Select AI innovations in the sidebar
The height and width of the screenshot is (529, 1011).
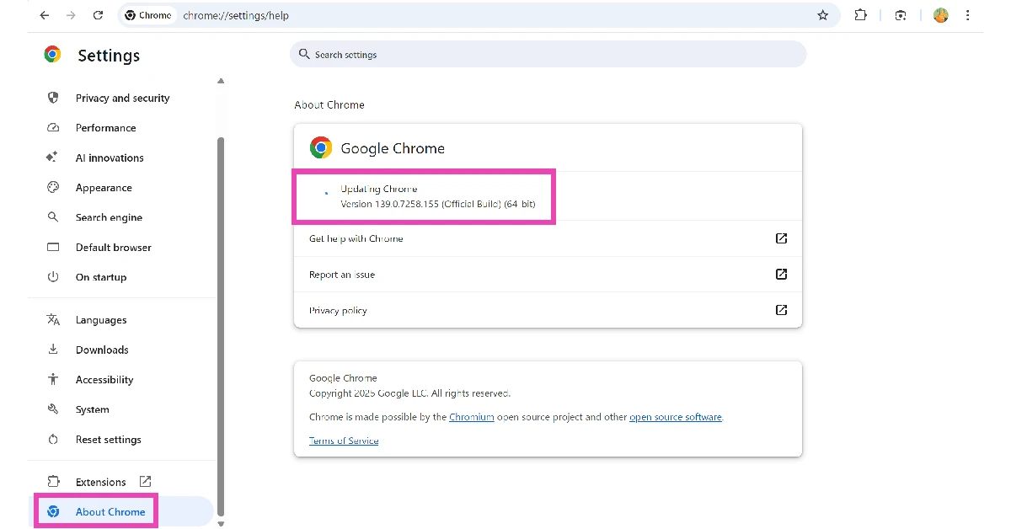(110, 158)
